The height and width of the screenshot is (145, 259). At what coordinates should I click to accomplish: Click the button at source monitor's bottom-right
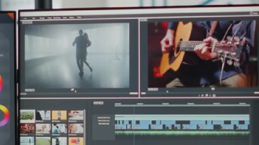tap(133, 93)
